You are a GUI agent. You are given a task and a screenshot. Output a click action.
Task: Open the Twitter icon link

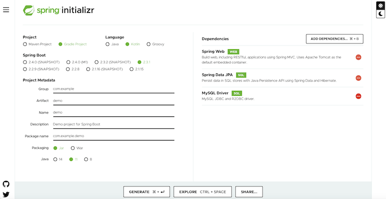click(x=6, y=194)
